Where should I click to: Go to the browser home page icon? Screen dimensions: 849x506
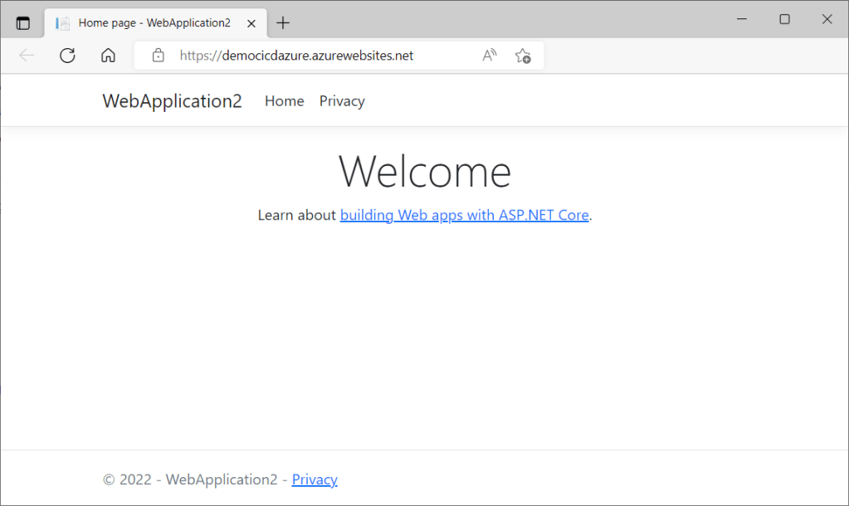pyautogui.click(x=108, y=56)
